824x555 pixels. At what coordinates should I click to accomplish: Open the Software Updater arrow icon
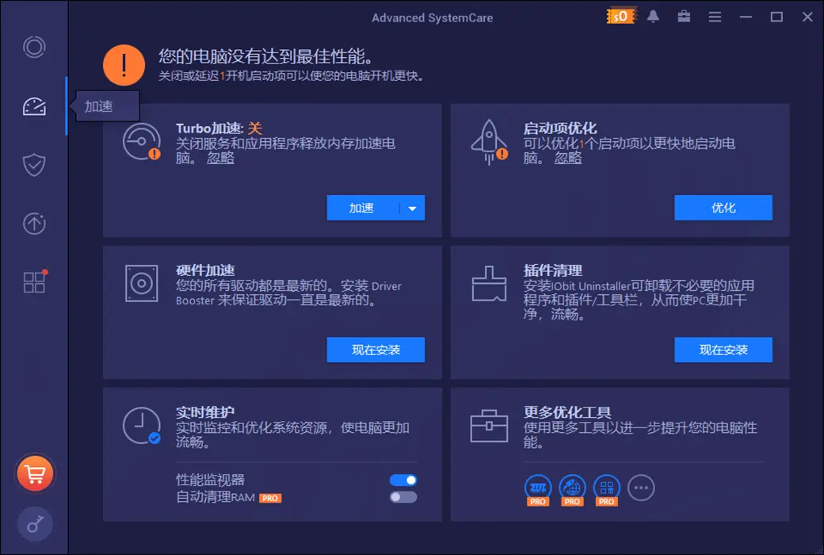34,224
